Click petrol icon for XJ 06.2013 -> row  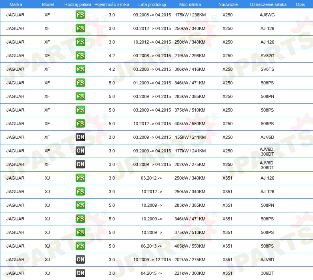80,246
